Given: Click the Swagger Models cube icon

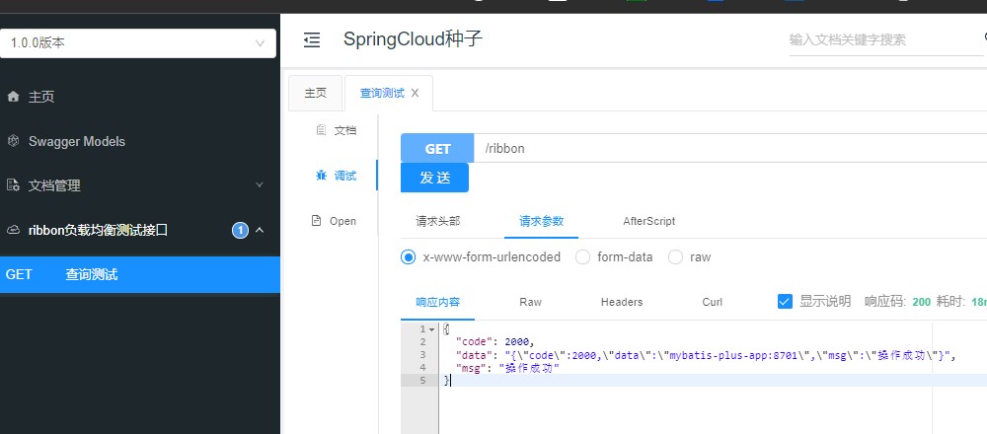Looking at the screenshot, I should tap(13, 141).
